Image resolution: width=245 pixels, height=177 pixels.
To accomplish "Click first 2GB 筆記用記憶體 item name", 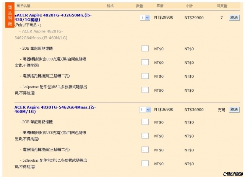I will 37,49.
